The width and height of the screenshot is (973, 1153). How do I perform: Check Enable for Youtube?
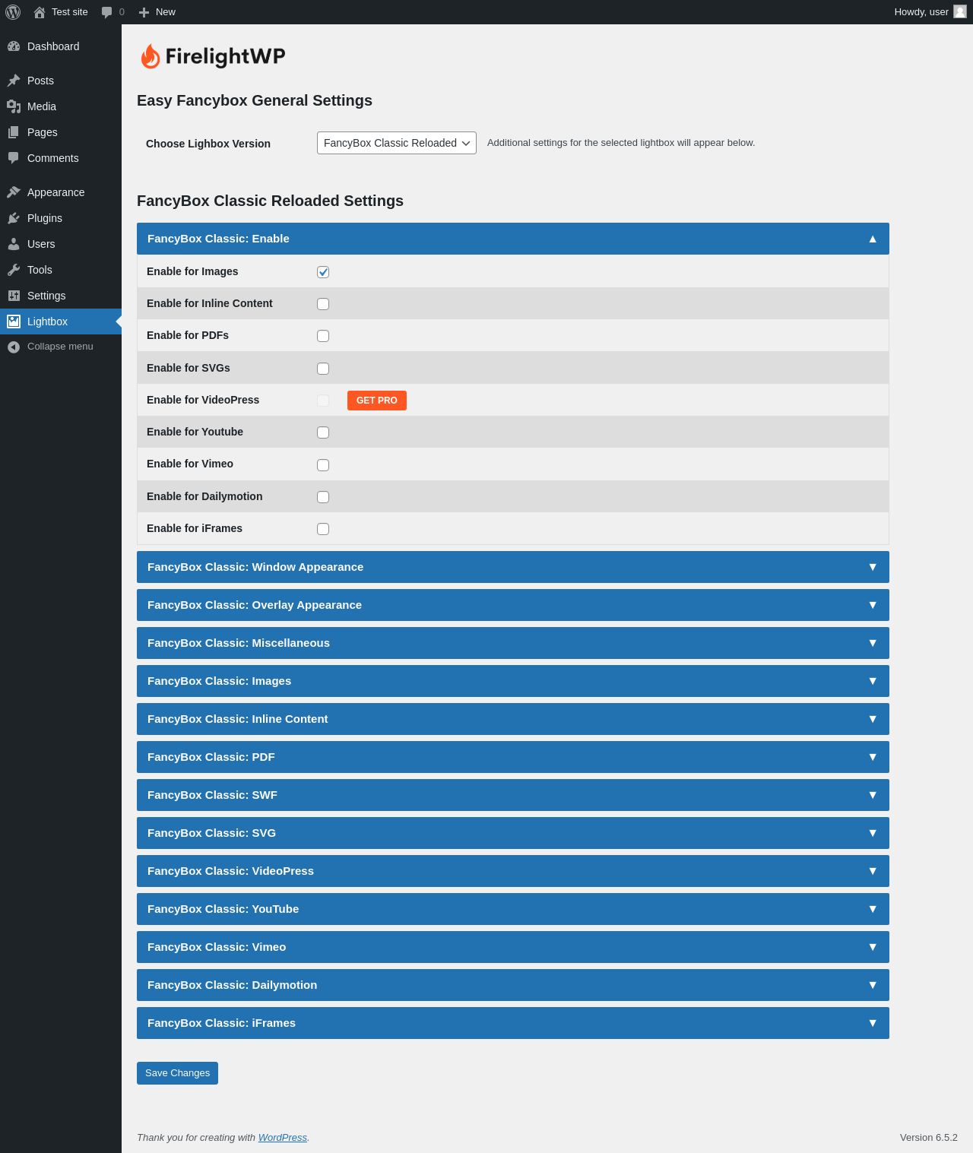coord(323,432)
